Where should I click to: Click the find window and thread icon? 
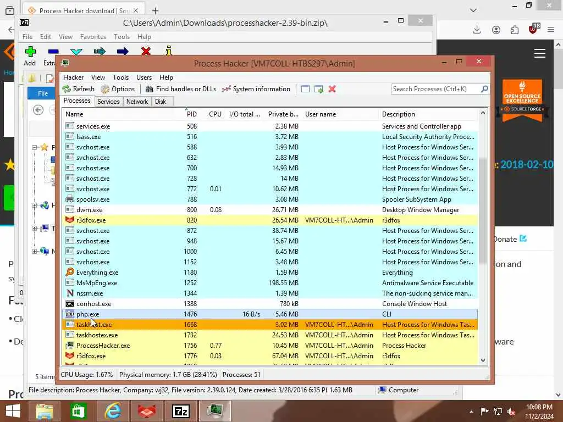(318, 89)
